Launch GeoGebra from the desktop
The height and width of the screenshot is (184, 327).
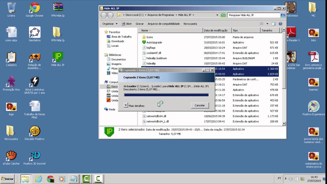(x=35, y=34)
